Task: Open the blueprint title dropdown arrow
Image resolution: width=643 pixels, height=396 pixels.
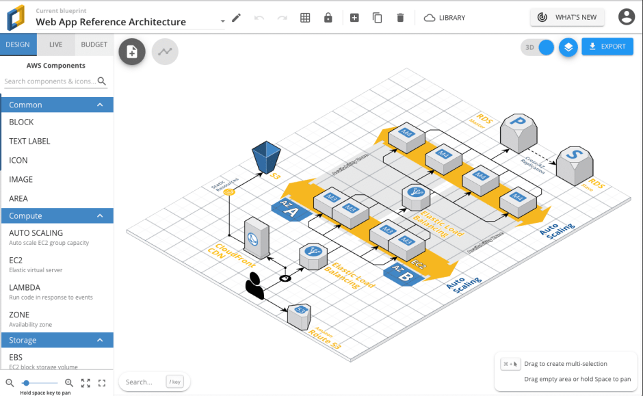Action: point(222,21)
